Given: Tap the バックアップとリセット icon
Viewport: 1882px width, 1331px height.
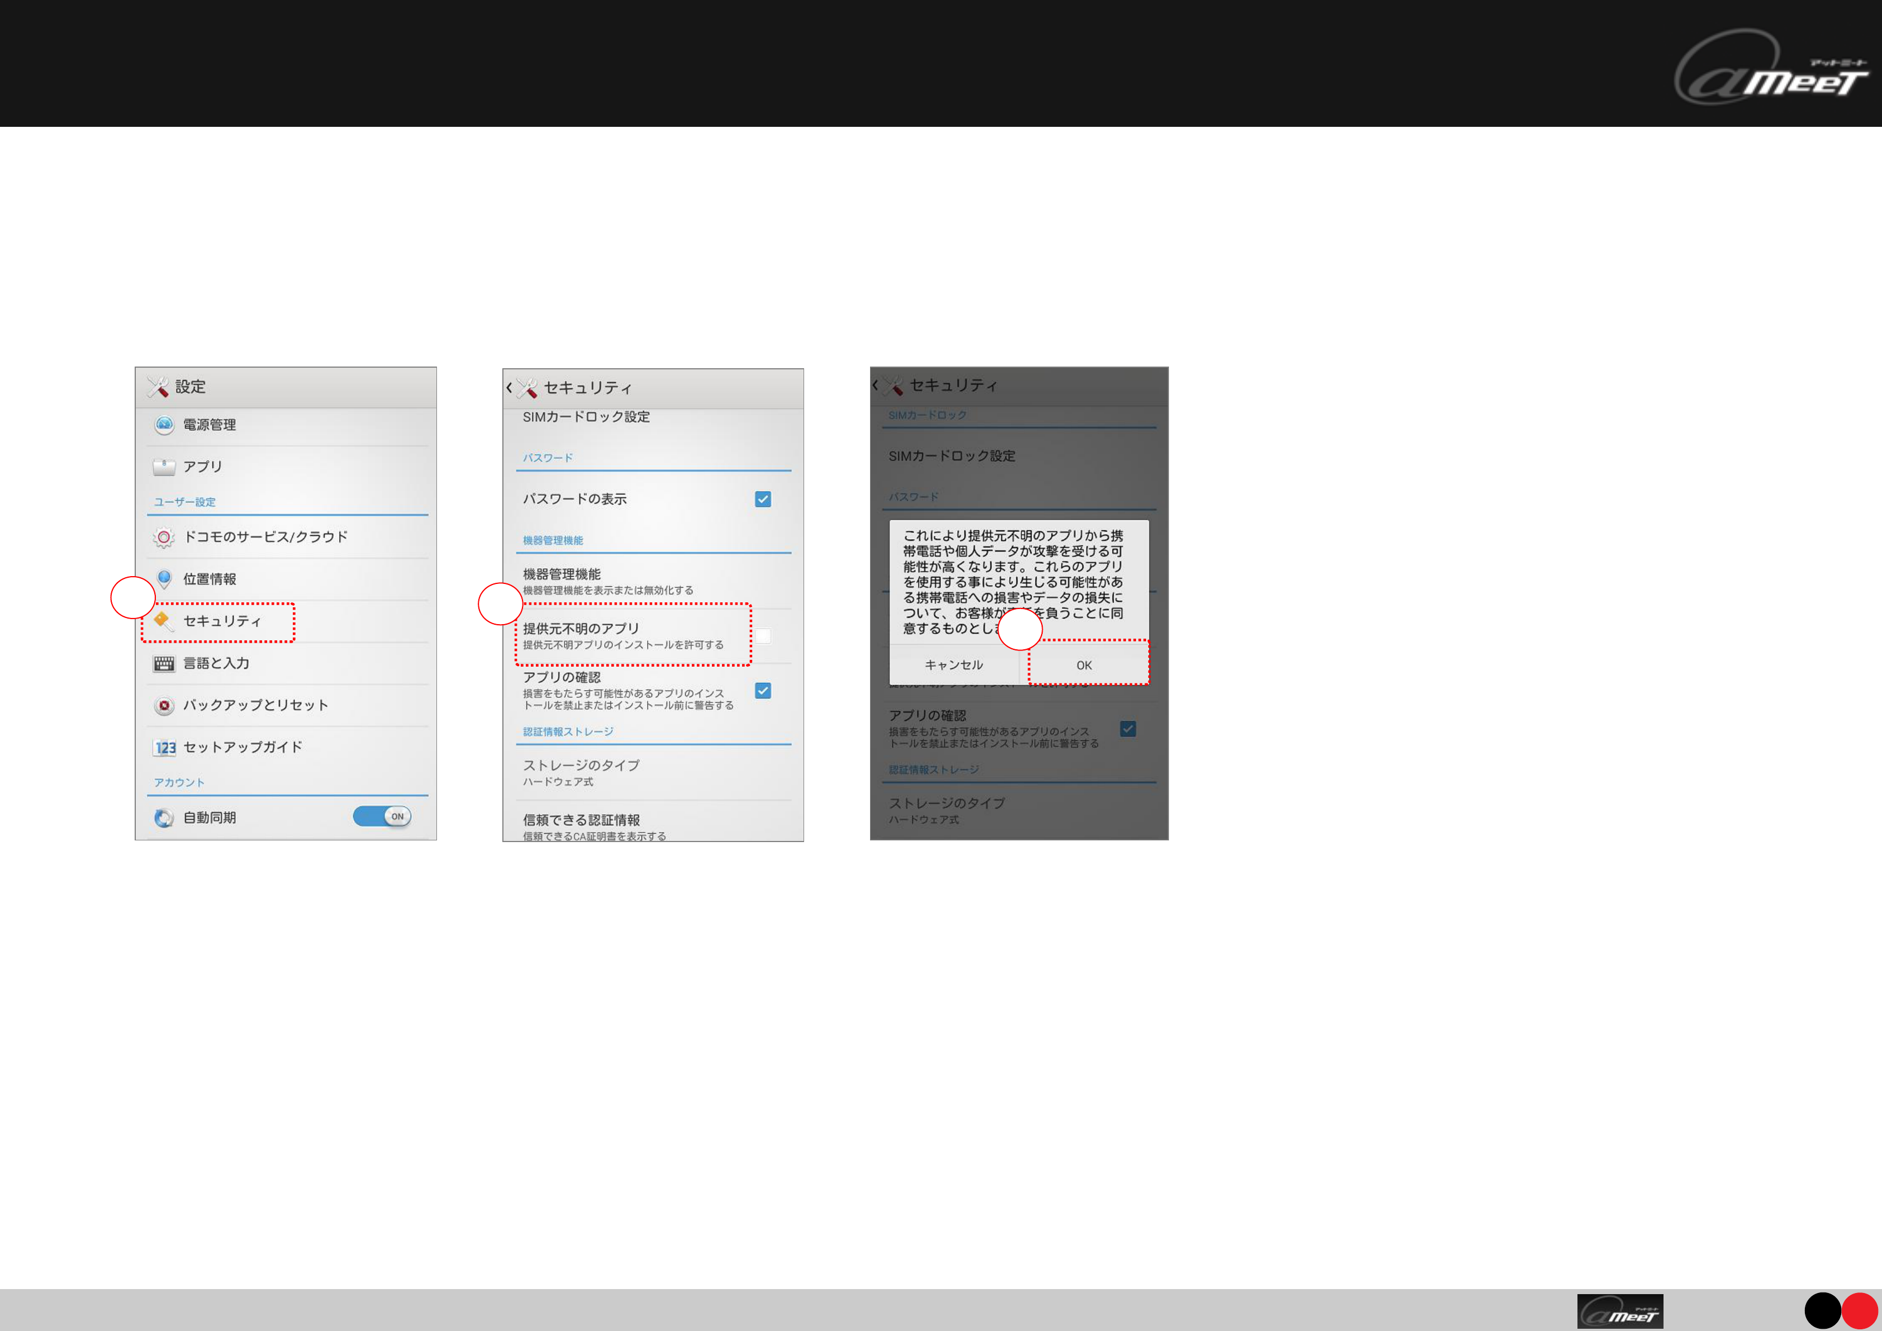Looking at the screenshot, I should (x=164, y=706).
